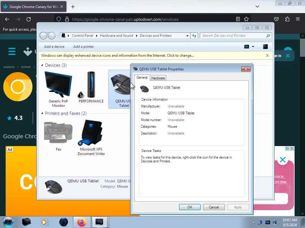Open the Help icon in Devices toolbar
Image resolution: width=305 pixels, height=228 pixels.
[x=265, y=47]
